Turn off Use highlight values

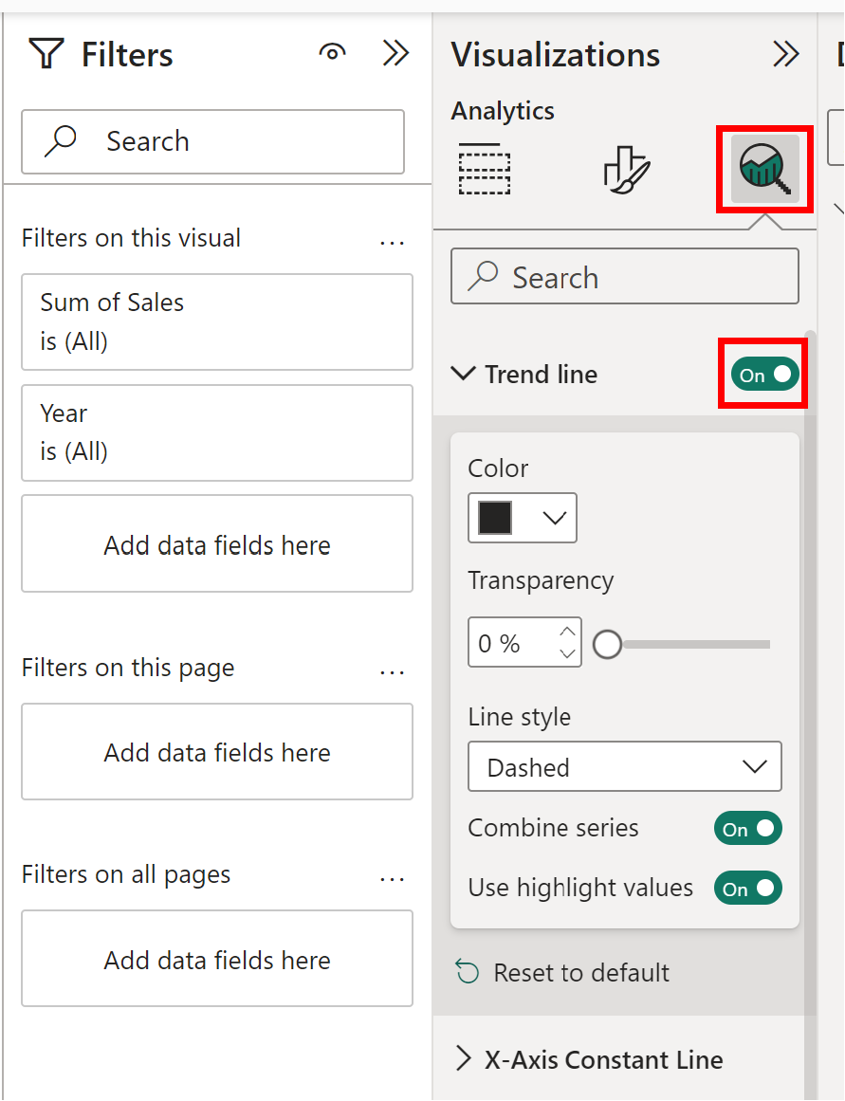(x=748, y=888)
